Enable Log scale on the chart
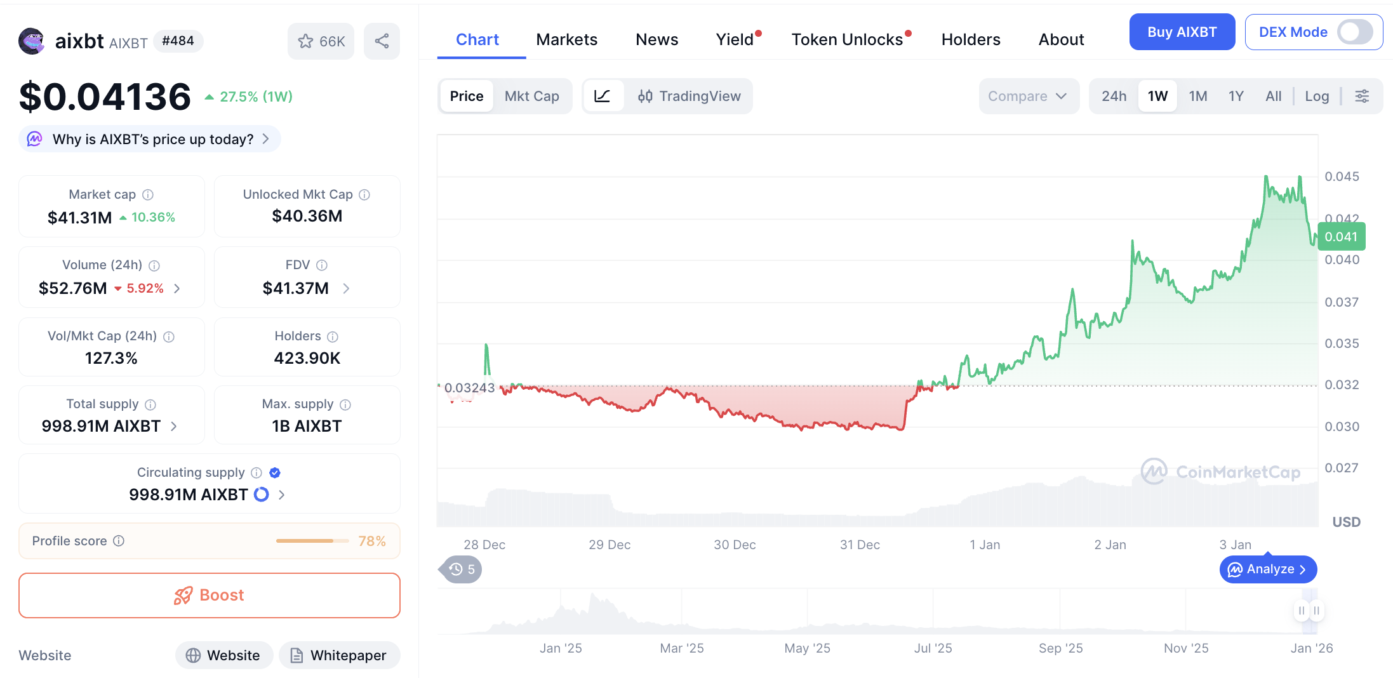The image size is (1393, 678). (1317, 96)
